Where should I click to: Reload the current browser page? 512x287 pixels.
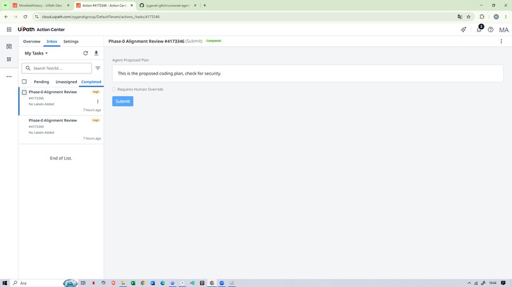(25, 16)
